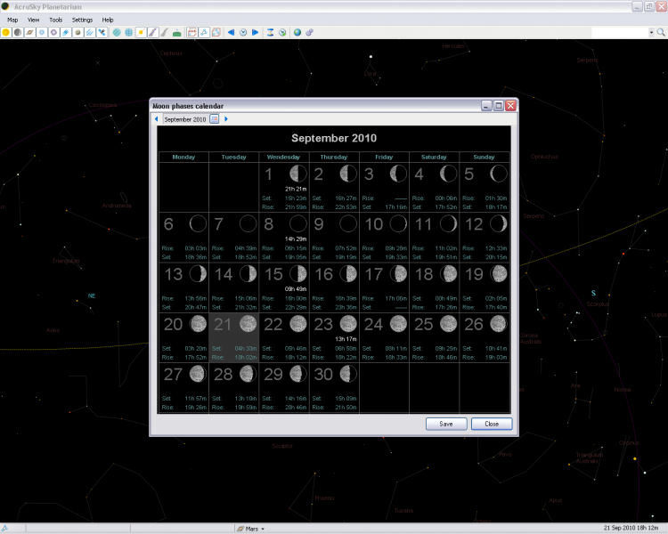Go to previous month in Moon calendar
The image size is (668, 534).
157,118
